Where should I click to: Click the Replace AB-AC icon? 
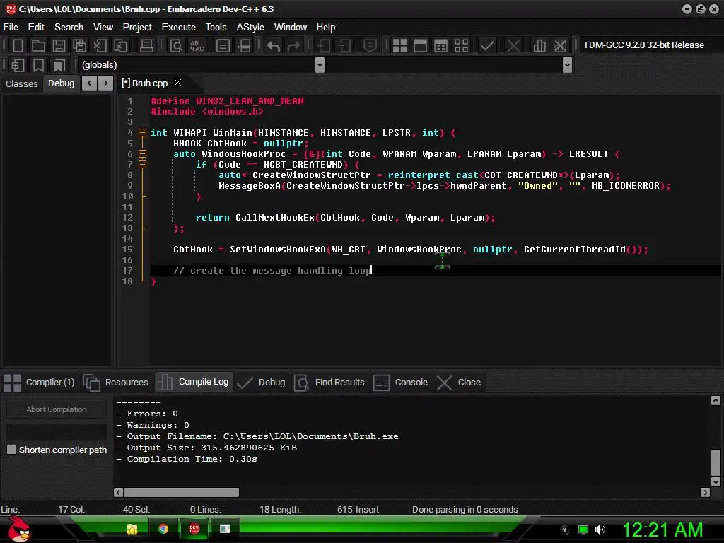(x=197, y=45)
